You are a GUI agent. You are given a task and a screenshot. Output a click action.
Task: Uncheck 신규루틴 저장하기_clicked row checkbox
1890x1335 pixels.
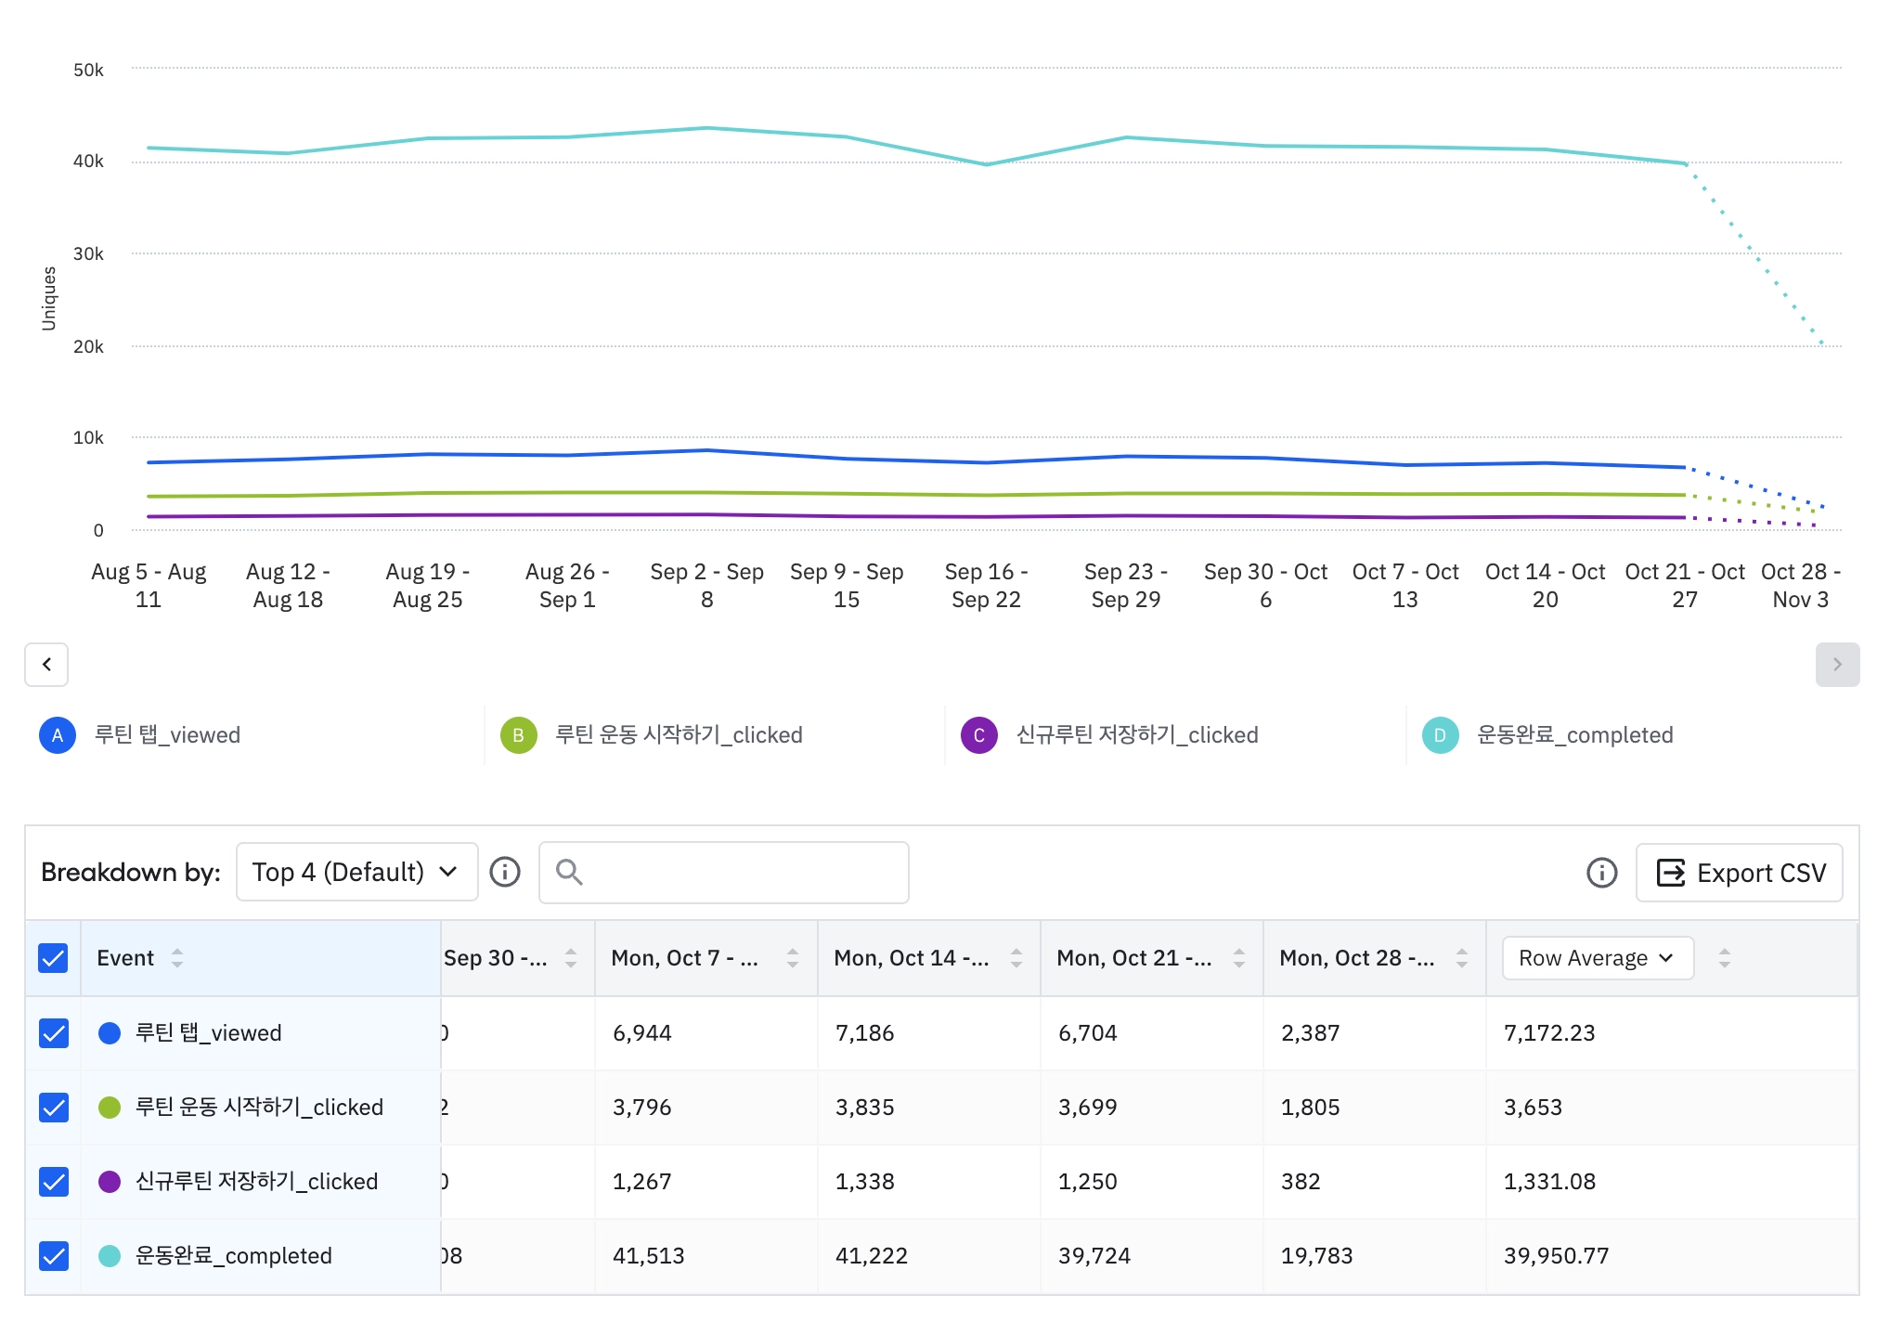(x=54, y=1182)
